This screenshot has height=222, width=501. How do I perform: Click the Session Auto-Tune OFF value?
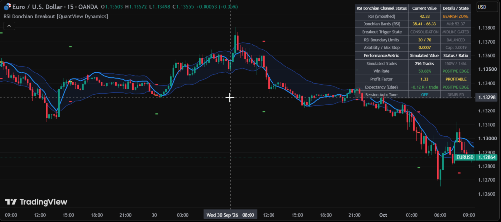click(x=424, y=94)
